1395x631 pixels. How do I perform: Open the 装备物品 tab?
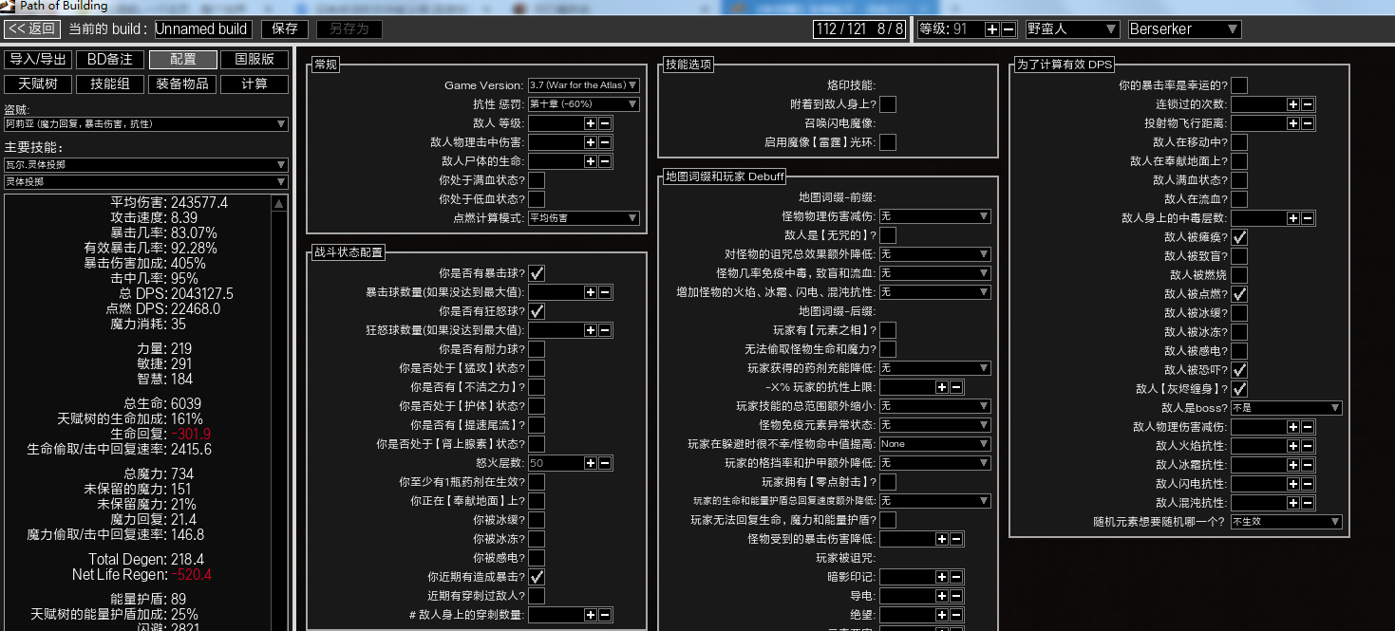tap(182, 84)
